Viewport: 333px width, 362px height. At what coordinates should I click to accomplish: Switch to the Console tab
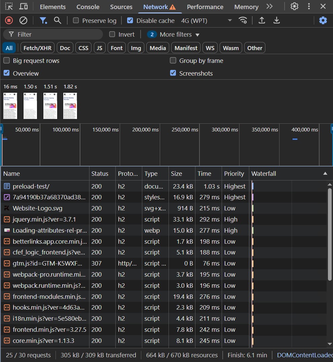click(88, 7)
